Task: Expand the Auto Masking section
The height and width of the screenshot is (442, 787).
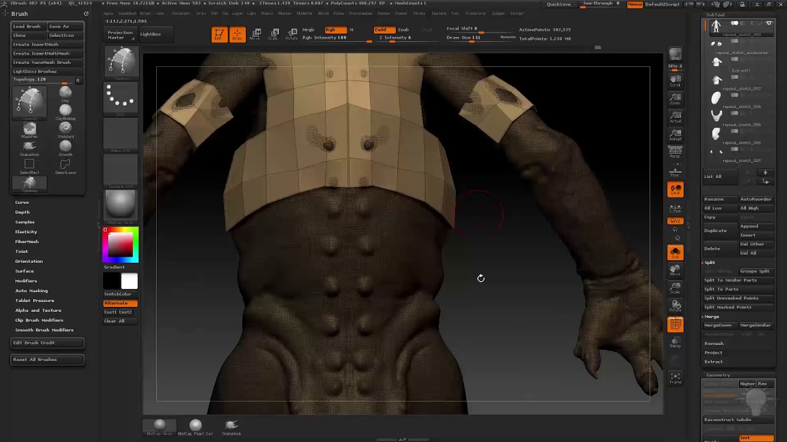Action: 31,290
